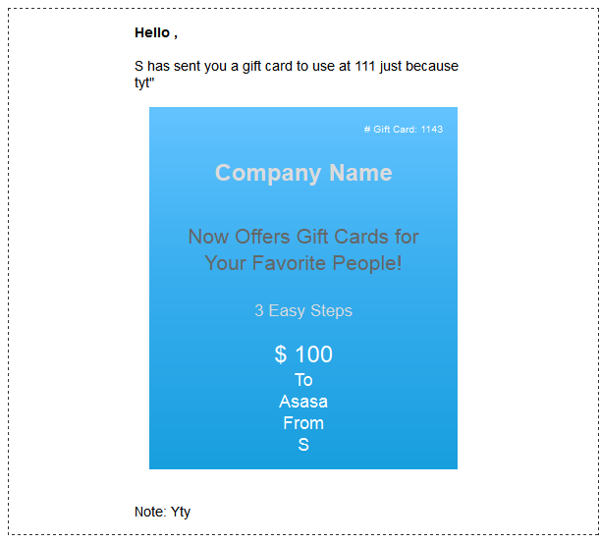
Task: Click the sender "S" below the From label
Action: (x=303, y=445)
